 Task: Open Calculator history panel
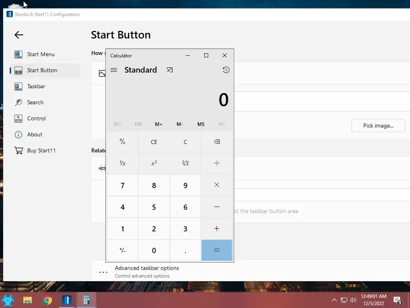[x=226, y=70]
